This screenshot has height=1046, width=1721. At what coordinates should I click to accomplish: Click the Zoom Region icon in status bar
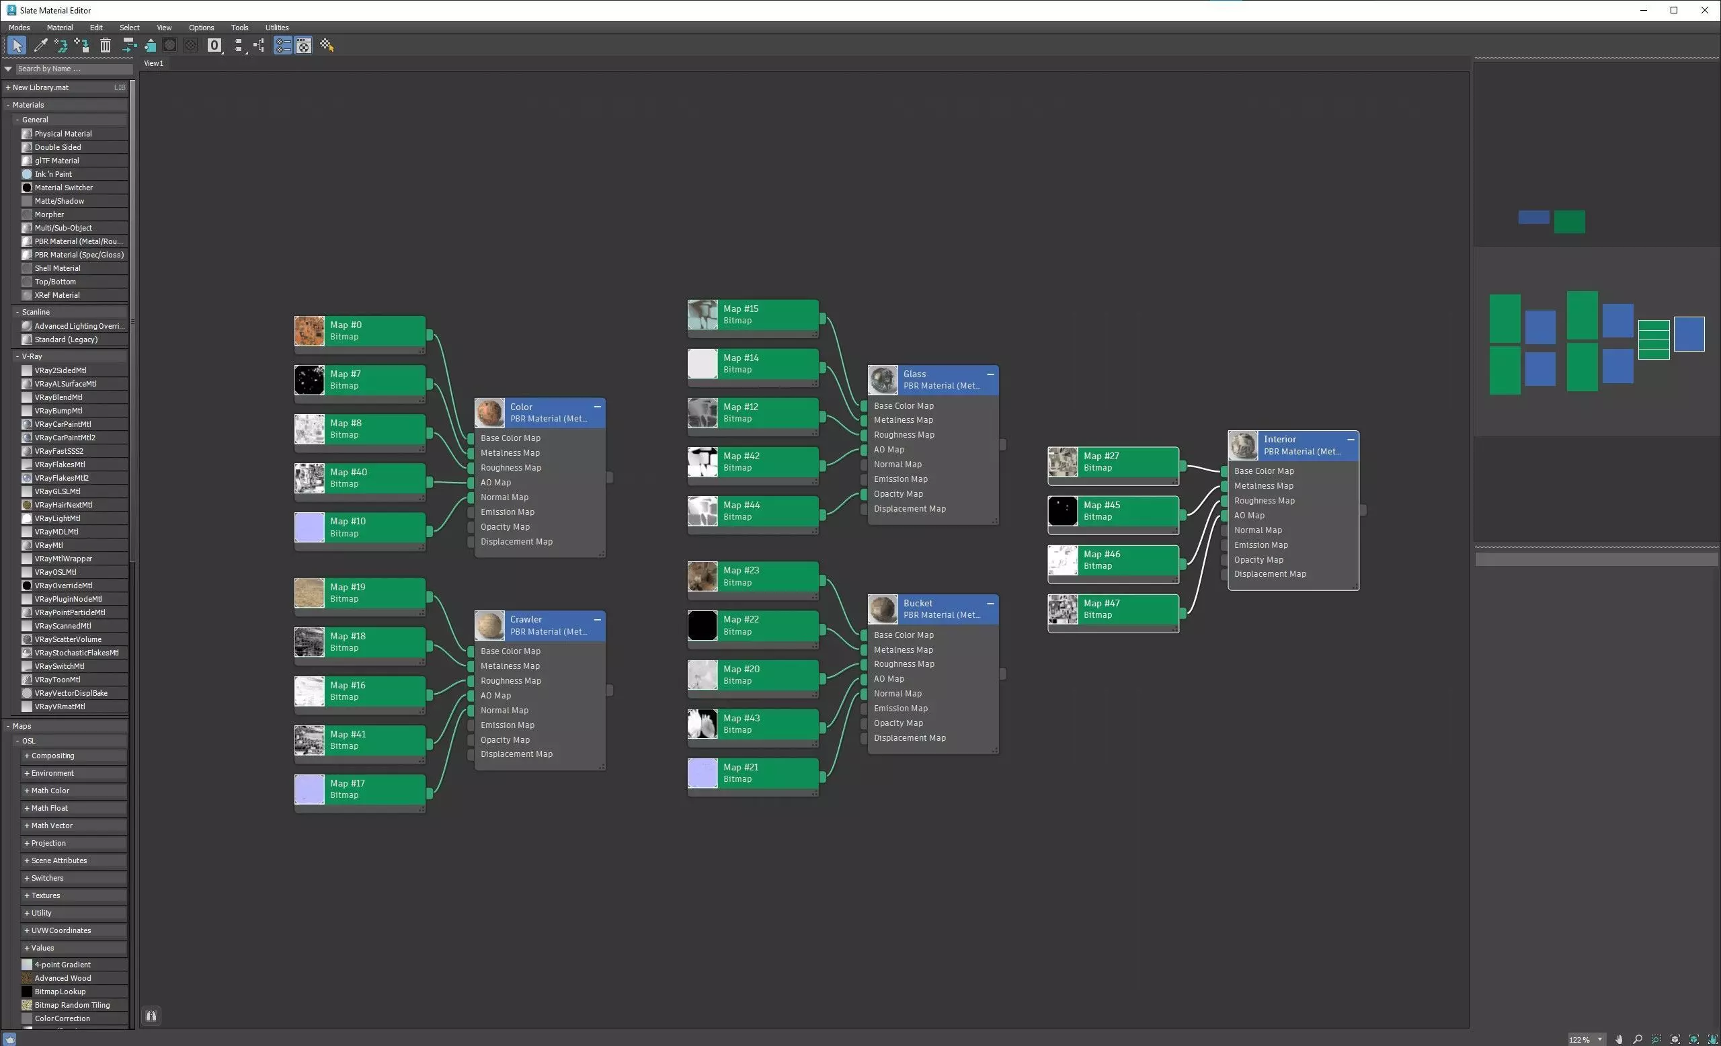1656,1039
